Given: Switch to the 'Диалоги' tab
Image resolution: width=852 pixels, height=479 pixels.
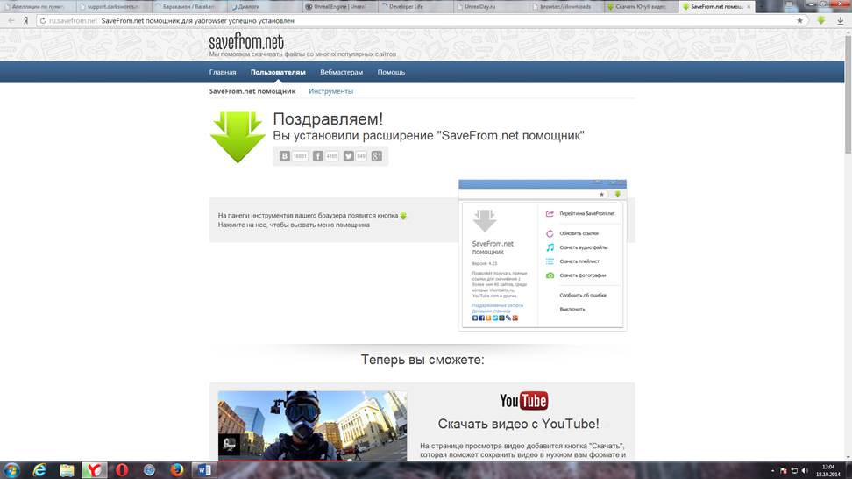Looking at the screenshot, I should (x=263, y=6).
